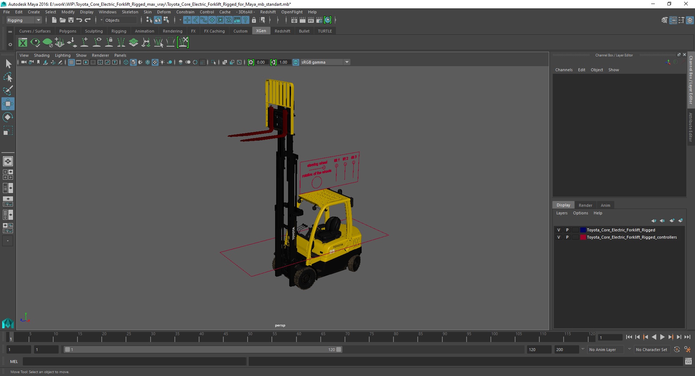Open the No Character Set dropdown
The height and width of the screenshot is (376, 695).
[x=652, y=350]
